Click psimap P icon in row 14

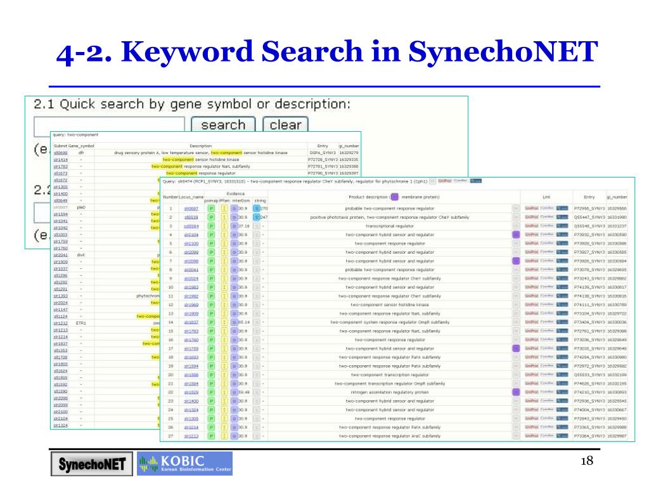[211, 322]
